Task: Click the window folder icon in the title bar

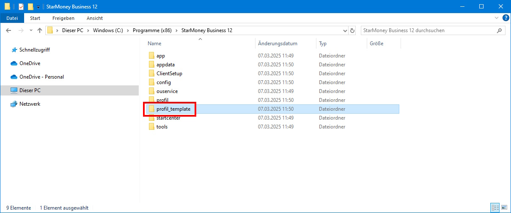Action: coord(7,6)
